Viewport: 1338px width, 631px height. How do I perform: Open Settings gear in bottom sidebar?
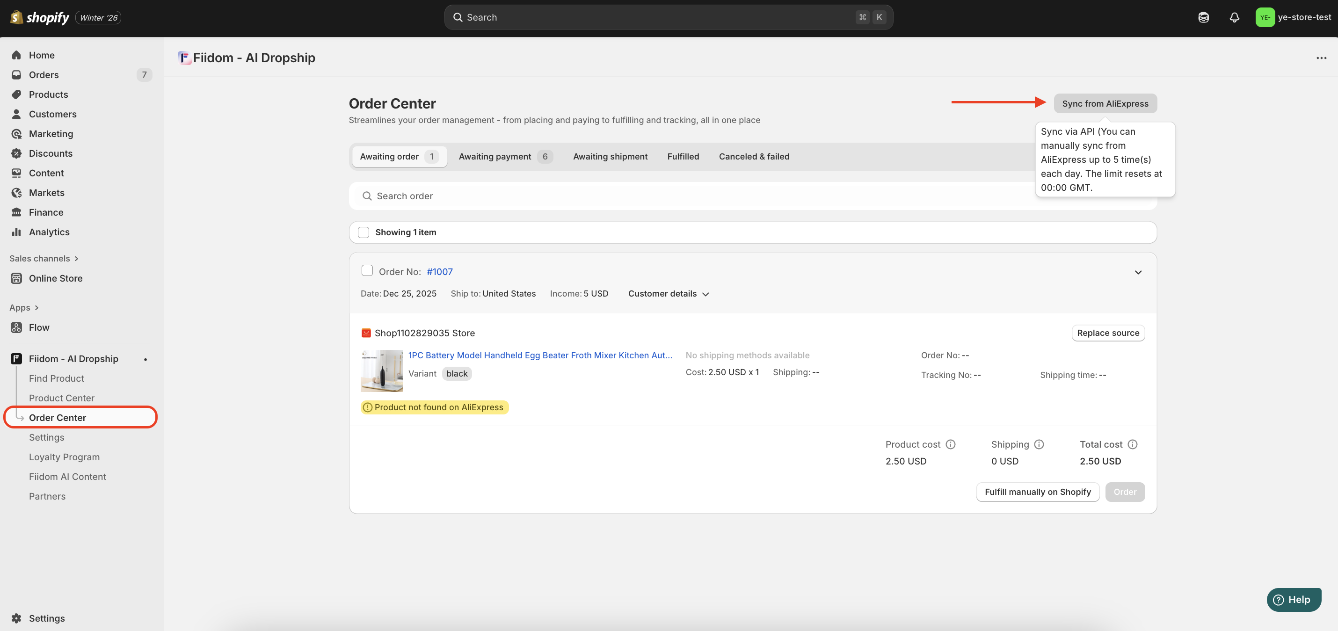click(17, 618)
